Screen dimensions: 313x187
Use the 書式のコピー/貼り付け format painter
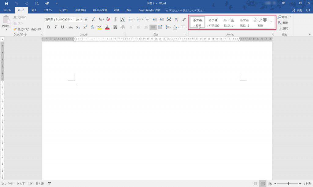click(27, 29)
